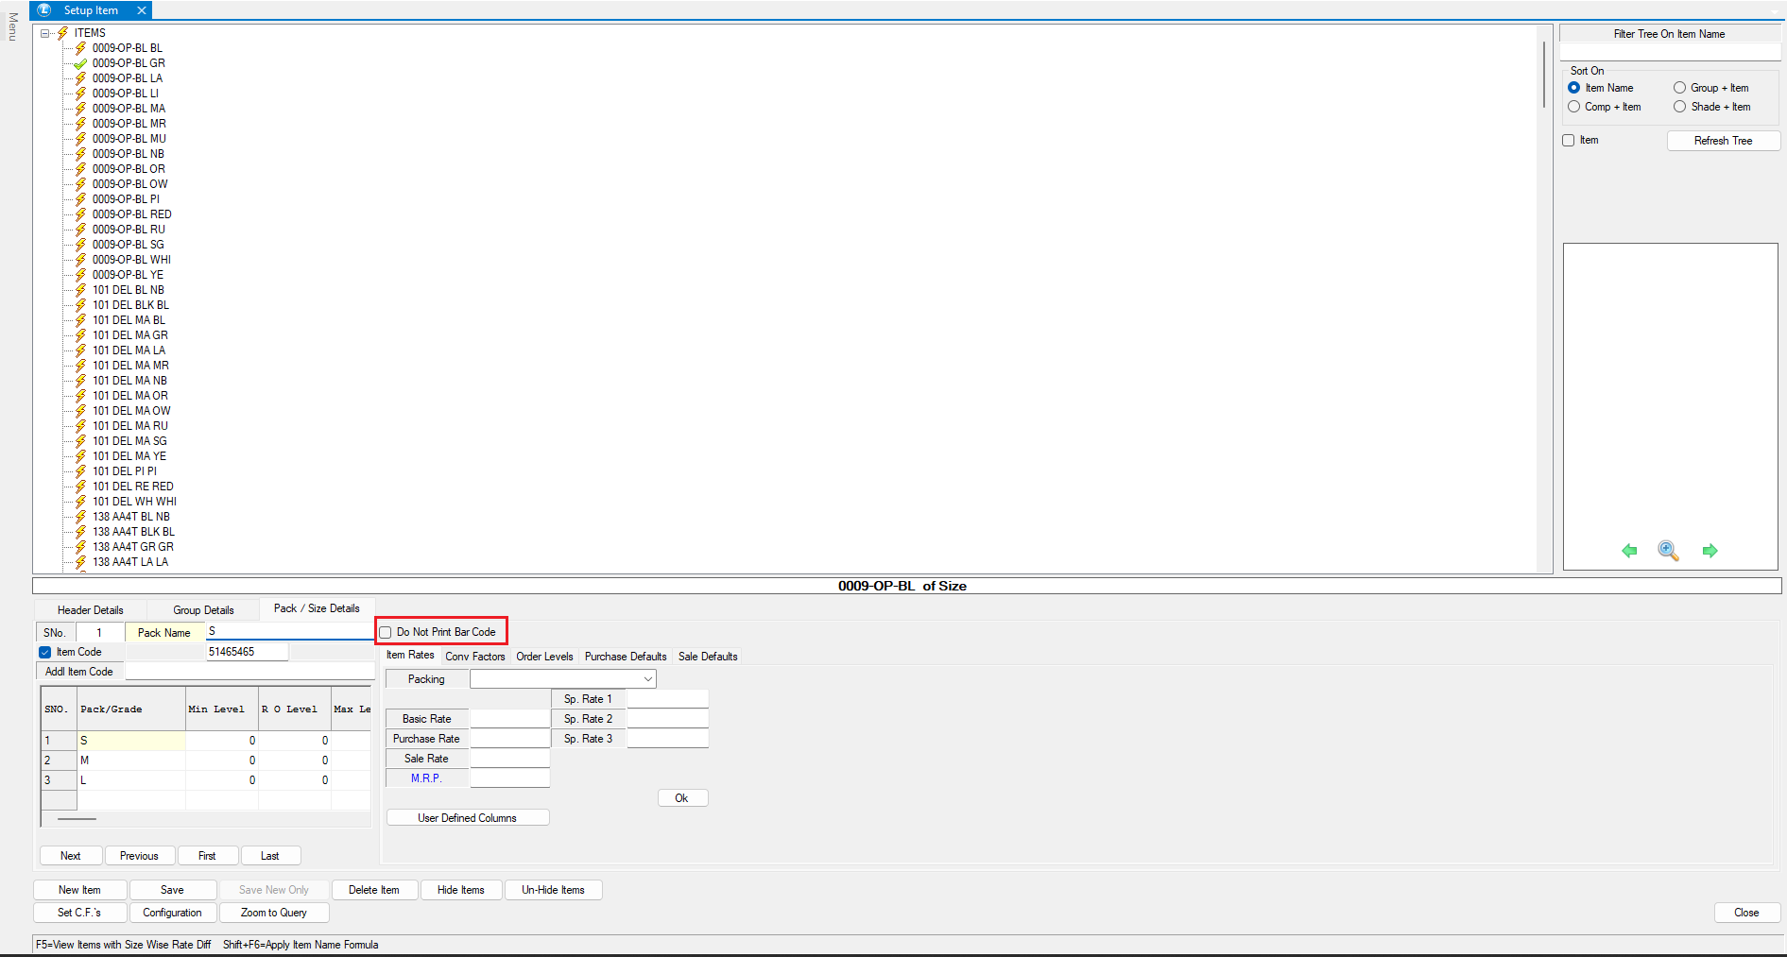Collapse the ITEMS tree root node
This screenshot has height=957, width=1787.
tap(44, 33)
